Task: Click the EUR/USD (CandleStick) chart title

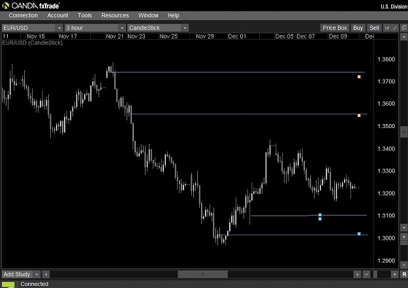Action: point(32,43)
